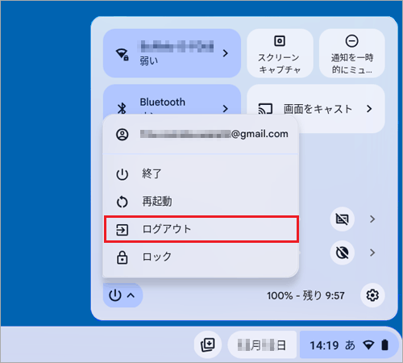Click the shelf battery icon
Image resolution: width=403 pixels, height=363 pixels.
tap(385, 345)
